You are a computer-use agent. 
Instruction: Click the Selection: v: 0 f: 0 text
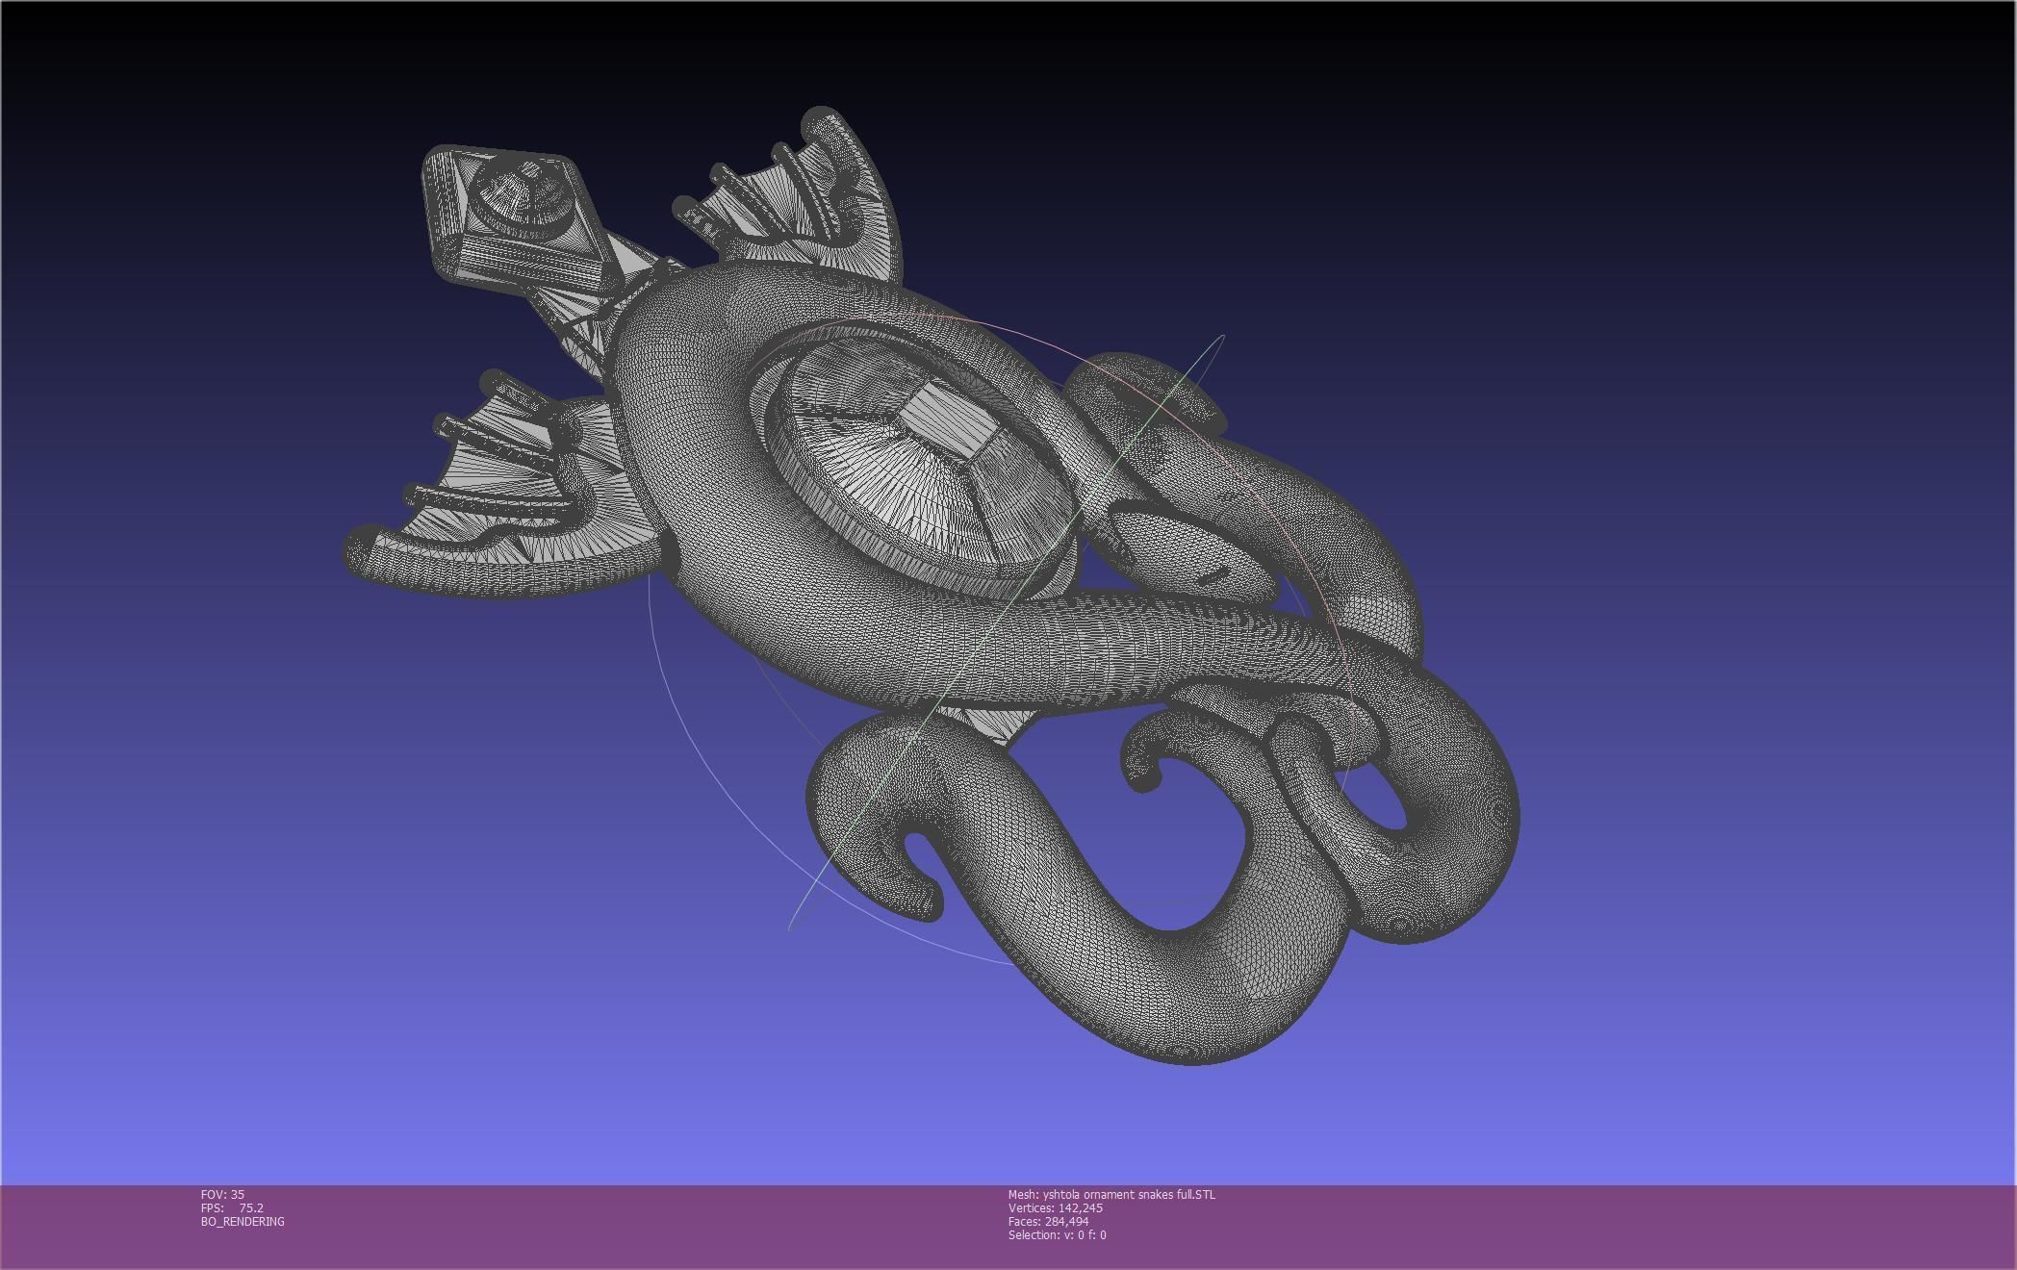pos(1057,1234)
